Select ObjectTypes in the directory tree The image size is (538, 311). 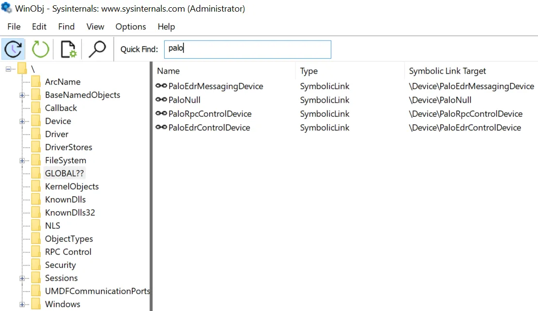pyautogui.click(x=69, y=239)
